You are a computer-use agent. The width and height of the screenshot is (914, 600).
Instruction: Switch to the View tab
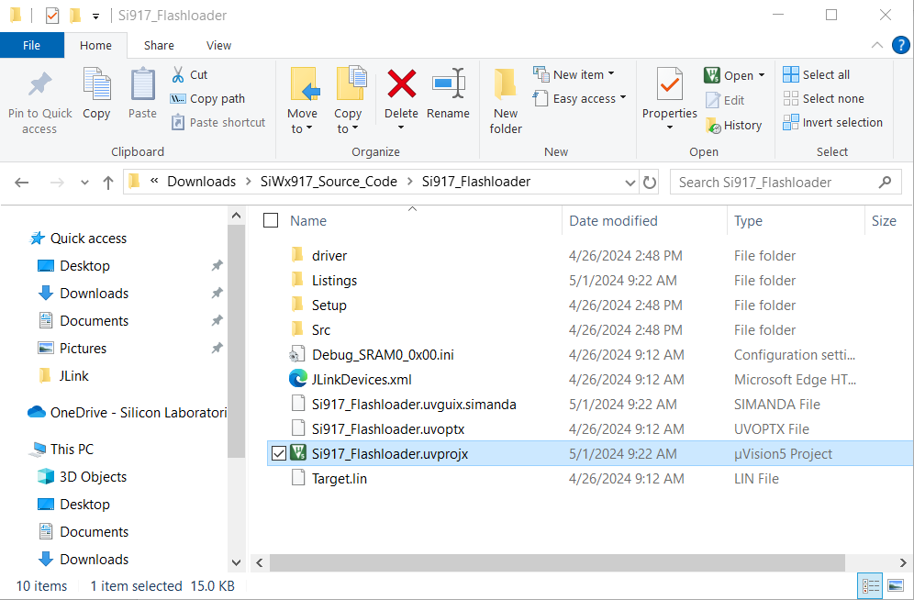tap(218, 45)
